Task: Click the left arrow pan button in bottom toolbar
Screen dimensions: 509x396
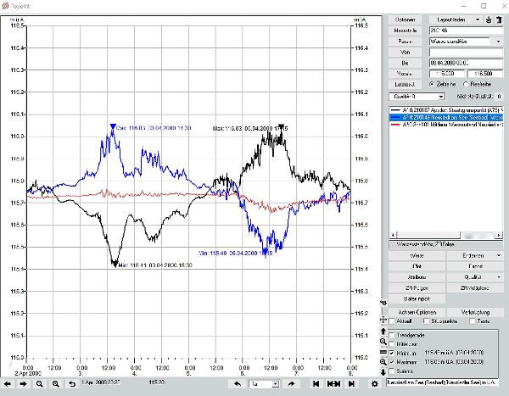Action: pos(7,384)
